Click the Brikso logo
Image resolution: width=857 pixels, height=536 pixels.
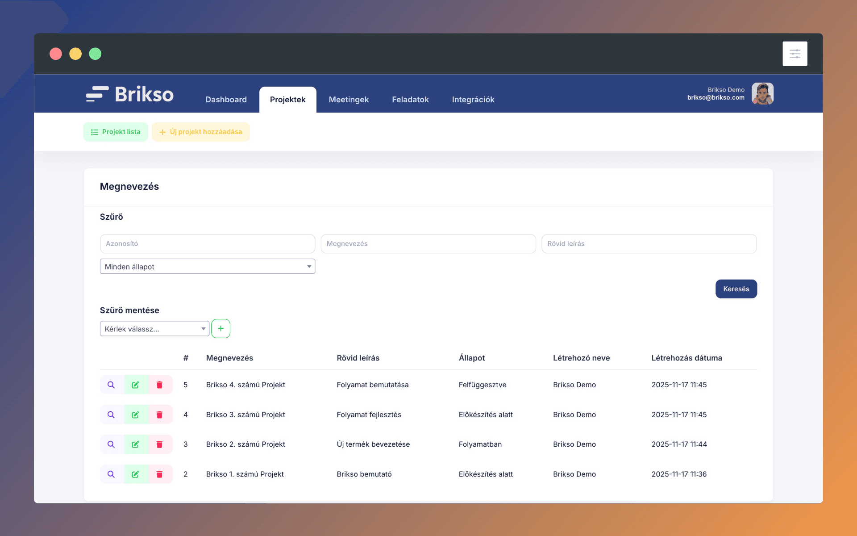(x=130, y=94)
